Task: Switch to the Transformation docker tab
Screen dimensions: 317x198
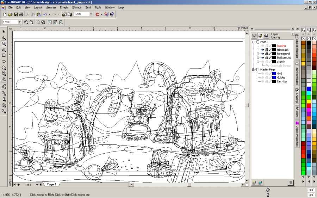Action: click(297, 73)
